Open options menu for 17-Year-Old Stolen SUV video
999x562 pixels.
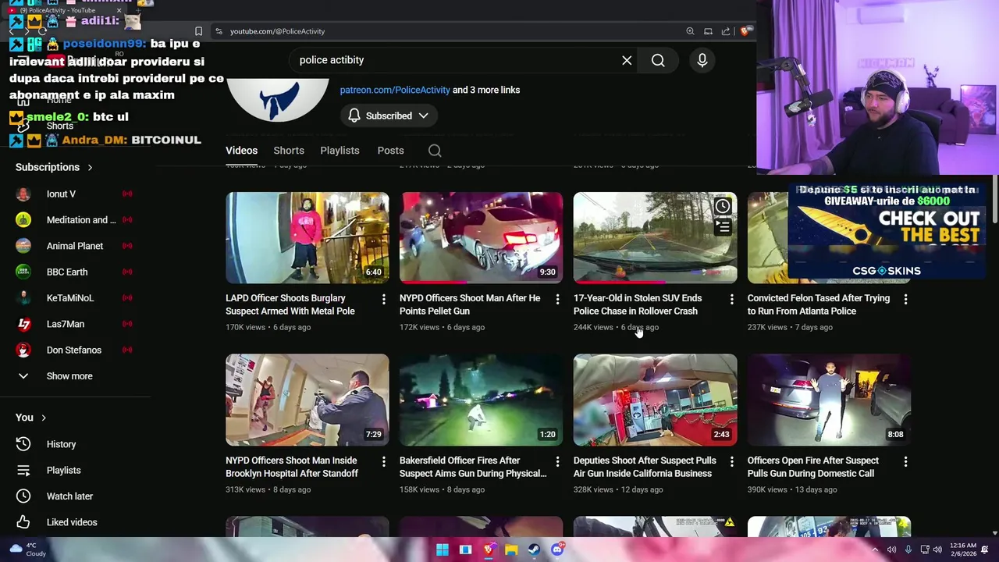click(x=731, y=299)
